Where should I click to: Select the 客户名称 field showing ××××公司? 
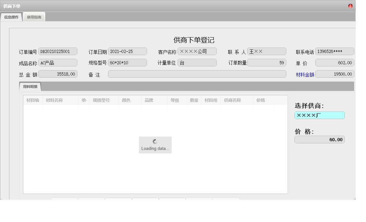[197, 51]
